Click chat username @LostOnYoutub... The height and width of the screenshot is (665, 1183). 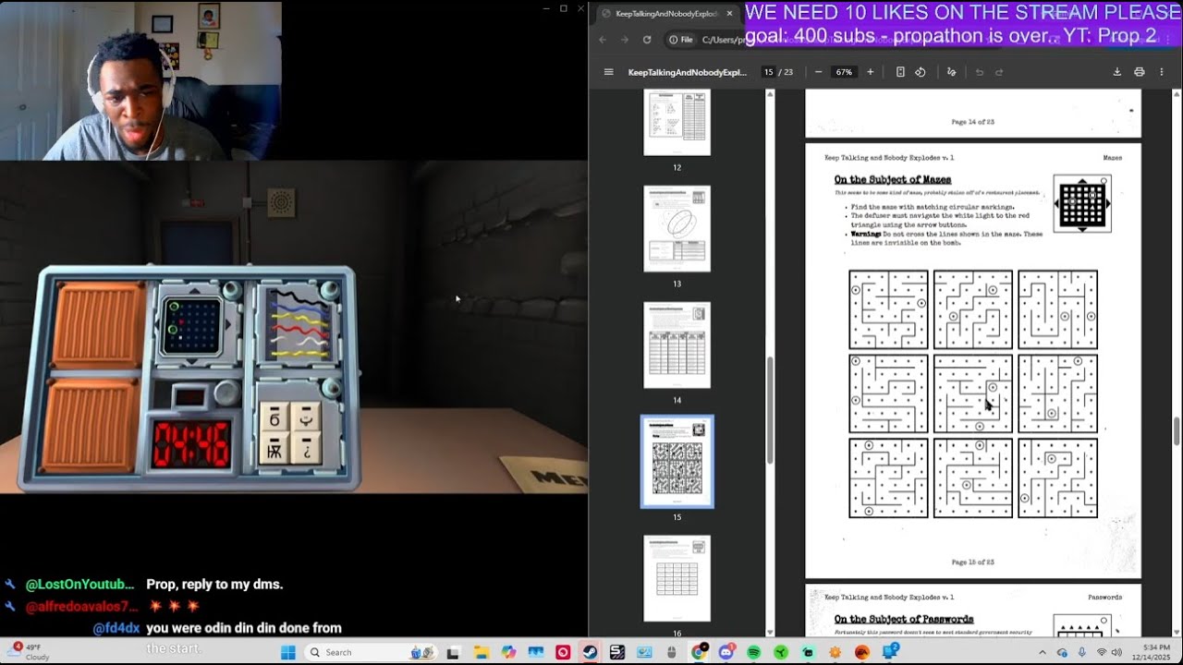point(79,585)
